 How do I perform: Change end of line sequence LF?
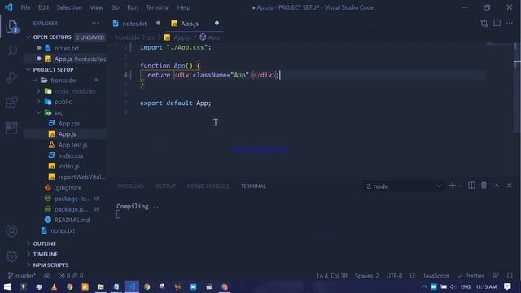pos(413,276)
